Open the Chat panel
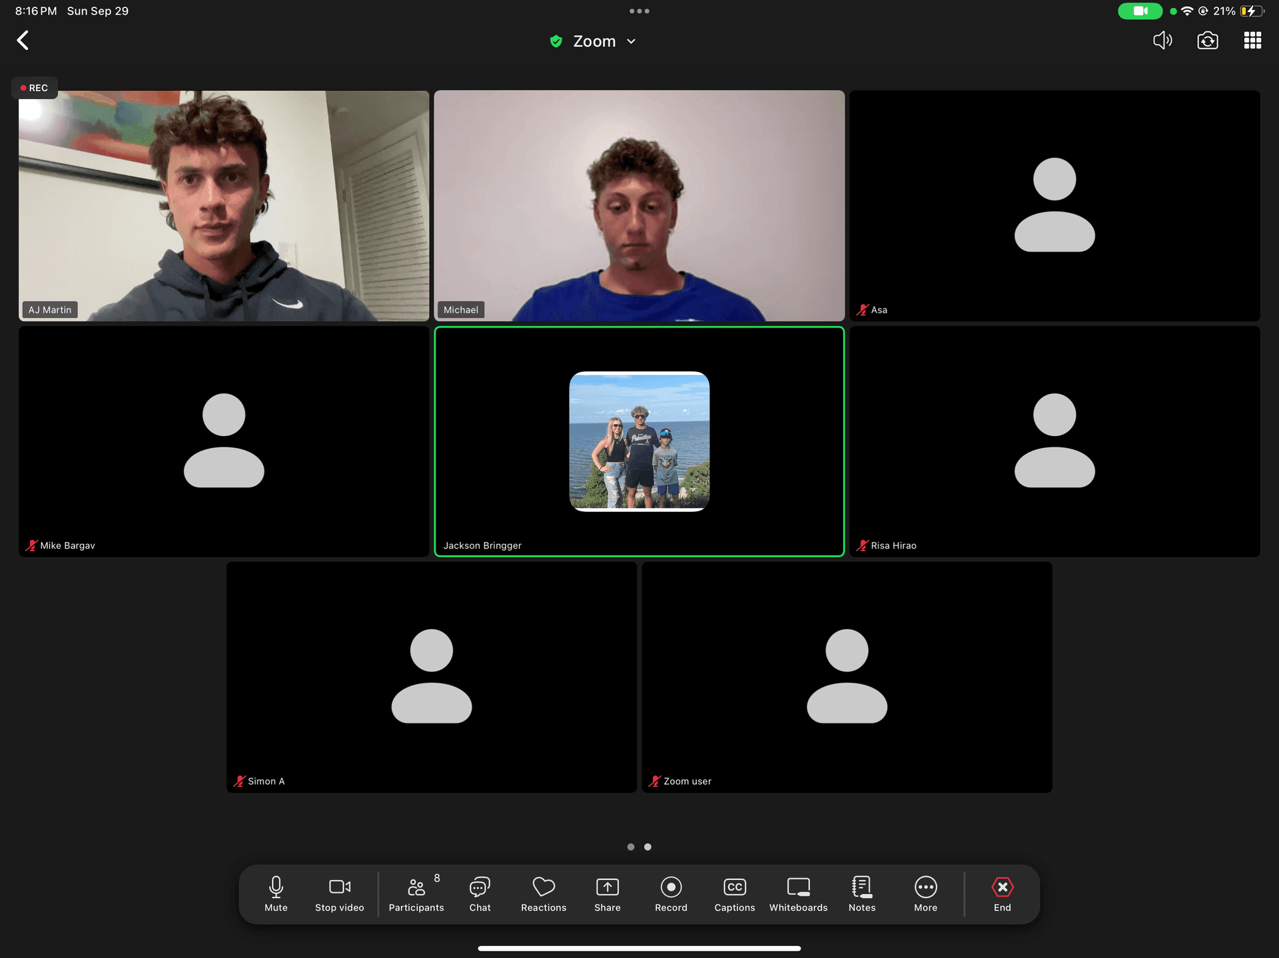 pyautogui.click(x=480, y=893)
